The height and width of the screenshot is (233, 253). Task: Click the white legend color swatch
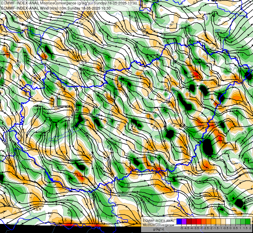point(228,221)
